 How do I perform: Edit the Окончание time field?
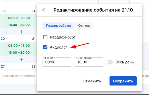(x=89, y=62)
